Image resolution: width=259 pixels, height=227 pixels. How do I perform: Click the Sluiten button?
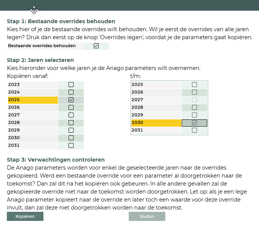click(x=147, y=216)
